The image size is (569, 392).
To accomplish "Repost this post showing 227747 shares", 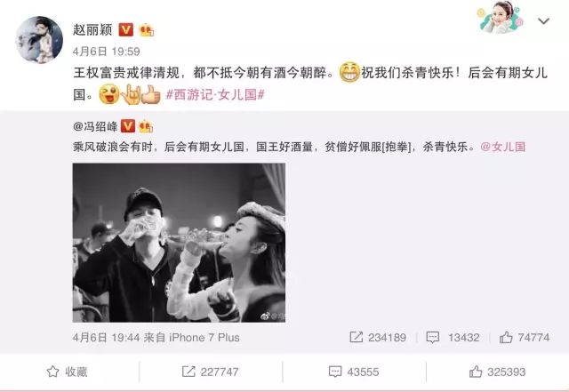I will click(210, 372).
